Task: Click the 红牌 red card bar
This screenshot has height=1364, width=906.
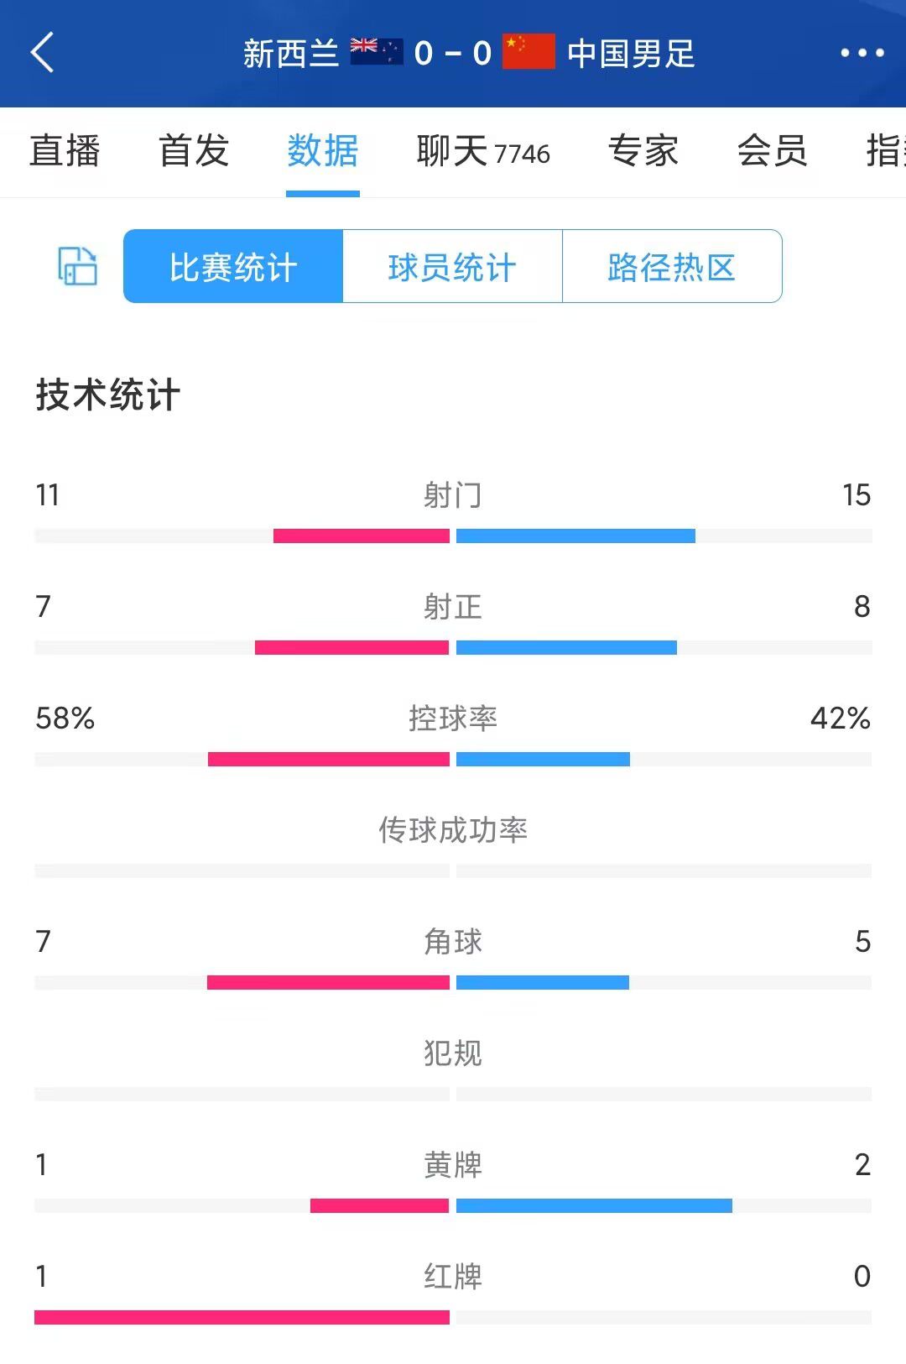Action: (453, 1317)
